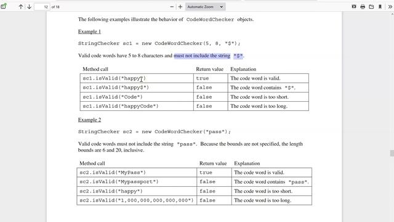Click the sc2 CodeWordChecker("pass") code line
Viewport: 394px width, 222px height.
tap(155, 131)
